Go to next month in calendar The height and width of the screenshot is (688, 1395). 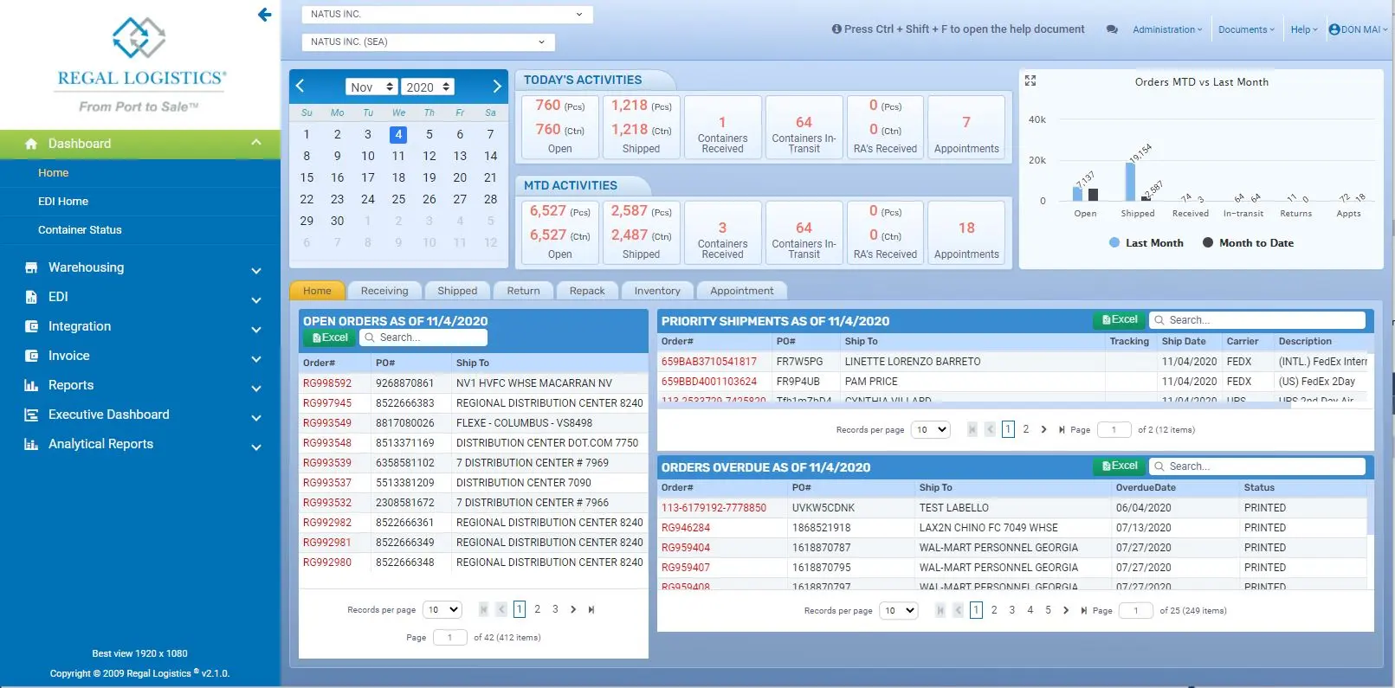[x=496, y=87]
